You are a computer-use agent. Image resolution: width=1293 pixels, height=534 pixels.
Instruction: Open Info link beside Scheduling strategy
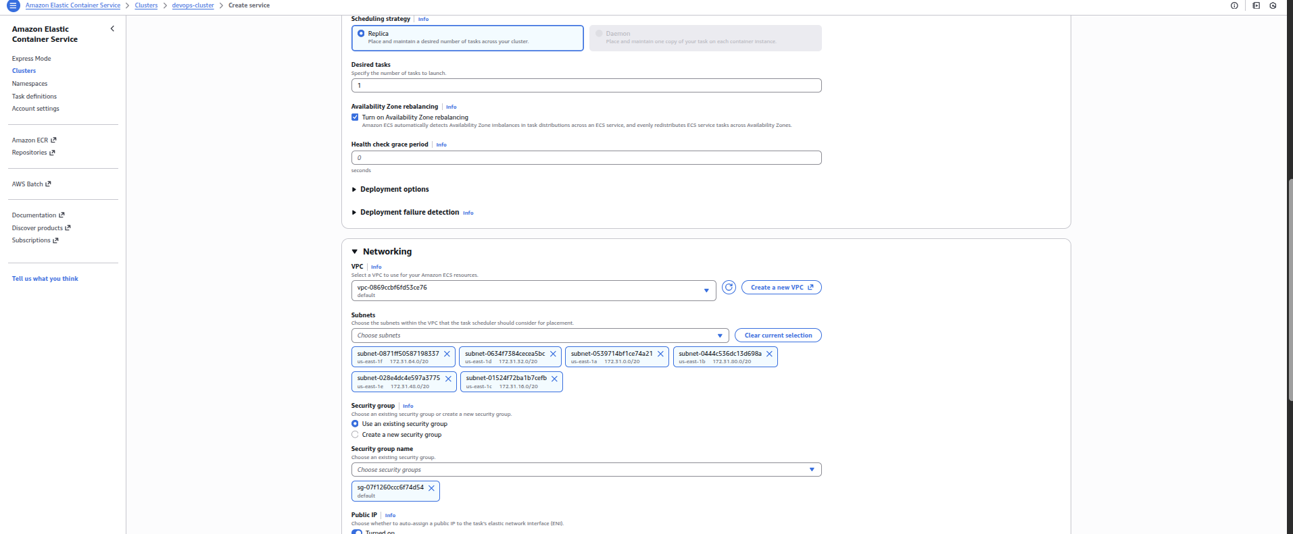(423, 20)
